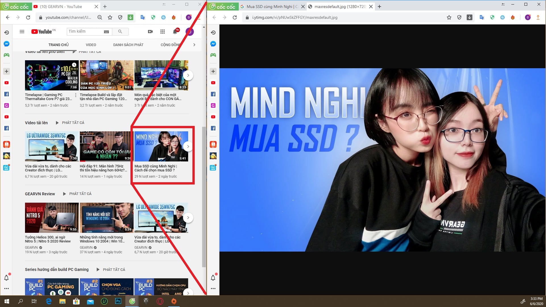Show next videos in Video tải lên row
This screenshot has width=546, height=307.
(188, 146)
